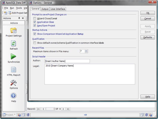
Task: Toggle Show Comparison Wizard at Application Startup
Action: (35, 34)
